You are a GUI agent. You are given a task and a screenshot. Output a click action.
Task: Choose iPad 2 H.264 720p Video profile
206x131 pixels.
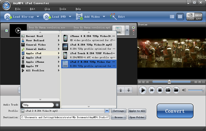89,64
